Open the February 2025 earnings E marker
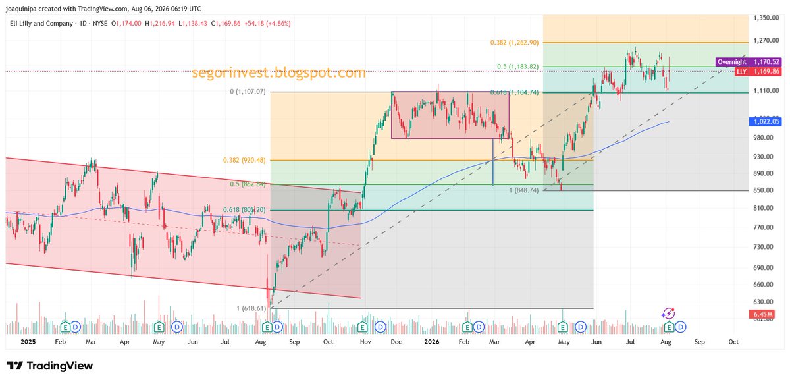Screen dimensions: 790x382 pyautogui.click(x=65, y=327)
